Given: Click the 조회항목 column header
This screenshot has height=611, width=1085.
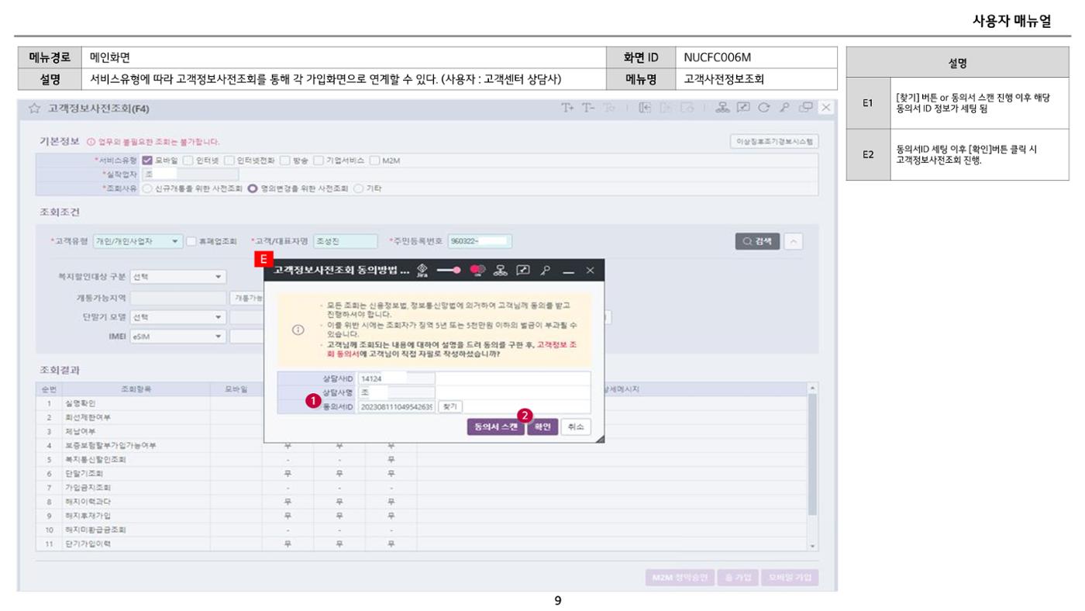Looking at the screenshot, I should coord(136,388).
